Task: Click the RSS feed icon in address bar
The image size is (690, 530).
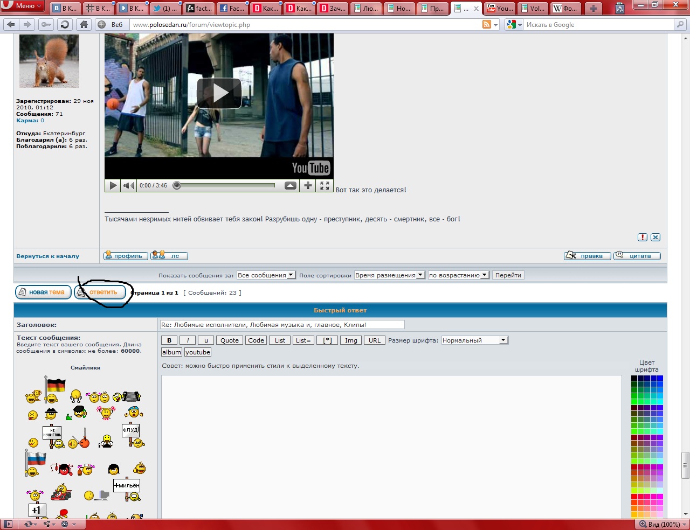Action: click(487, 25)
